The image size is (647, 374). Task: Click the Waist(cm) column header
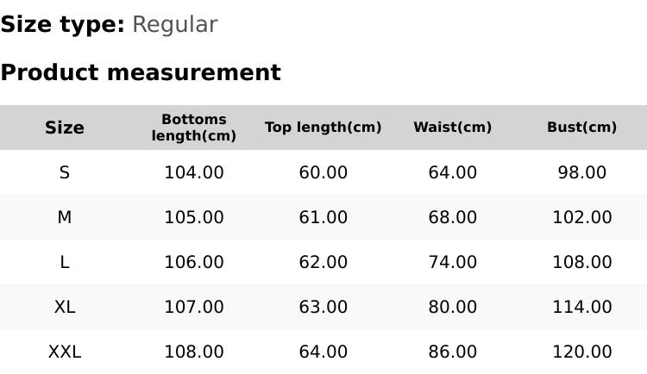[x=453, y=128]
